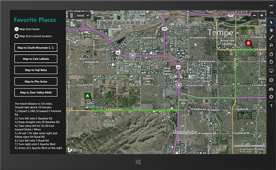This screenshot has width=276, height=170.
Task: Zoom out map with minus button
Action: [254, 15]
